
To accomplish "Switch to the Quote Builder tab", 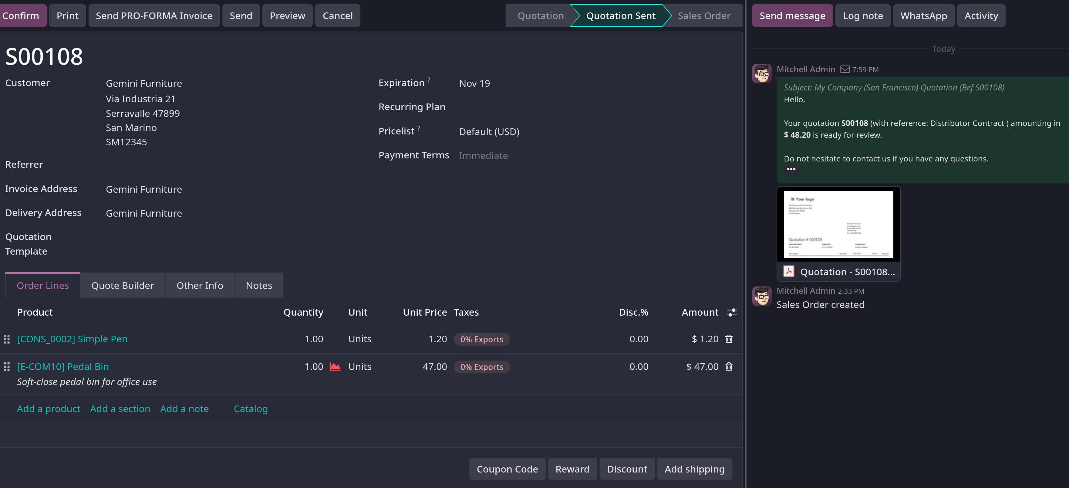I will (123, 285).
